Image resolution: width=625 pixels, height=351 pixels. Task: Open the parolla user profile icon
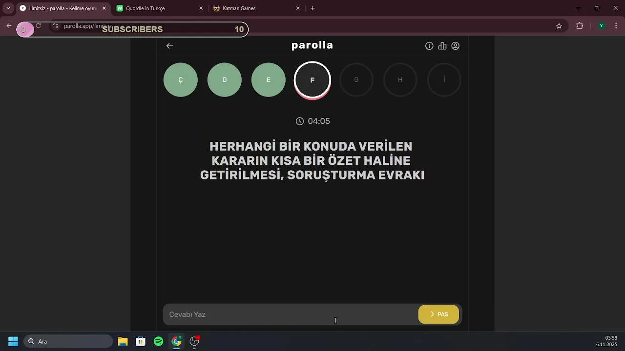456,46
